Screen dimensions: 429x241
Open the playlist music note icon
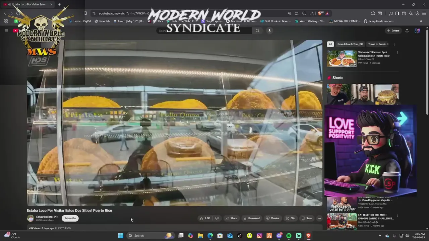click(x=390, y=13)
